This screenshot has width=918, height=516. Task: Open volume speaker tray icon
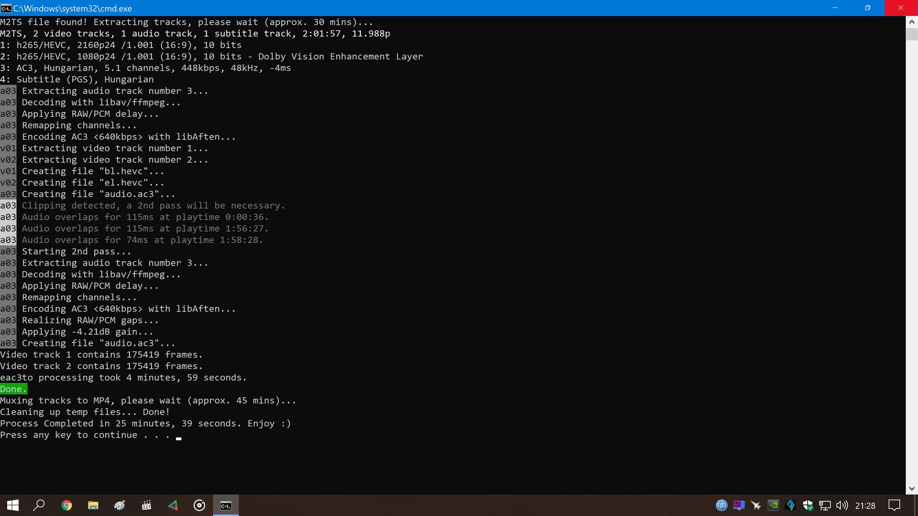[x=842, y=505]
